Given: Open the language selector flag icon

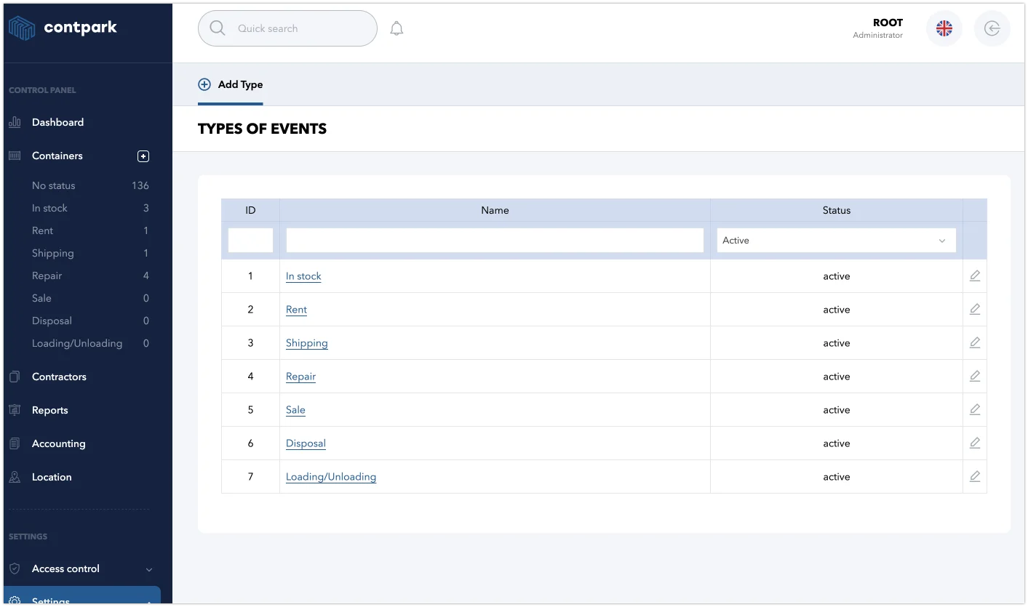Looking at the screenshot, I should (944, 28).
